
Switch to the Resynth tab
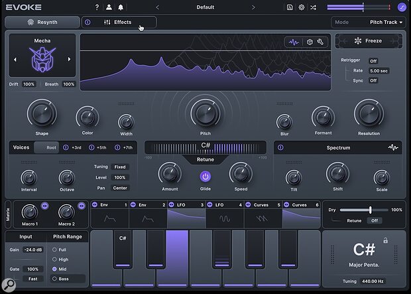pos(42,22)
